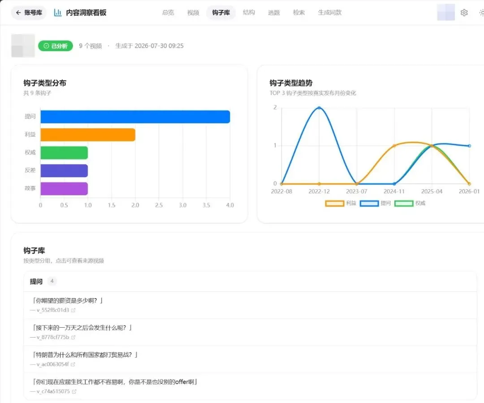Image resolution: width=484 pixels, height=403 pixels.
Task: Open hook 「接下来的一万天之后会发生什么呢？」
Action: click(x=82, y=328)
